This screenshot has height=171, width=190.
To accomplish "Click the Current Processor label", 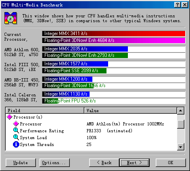I will 16,37.
